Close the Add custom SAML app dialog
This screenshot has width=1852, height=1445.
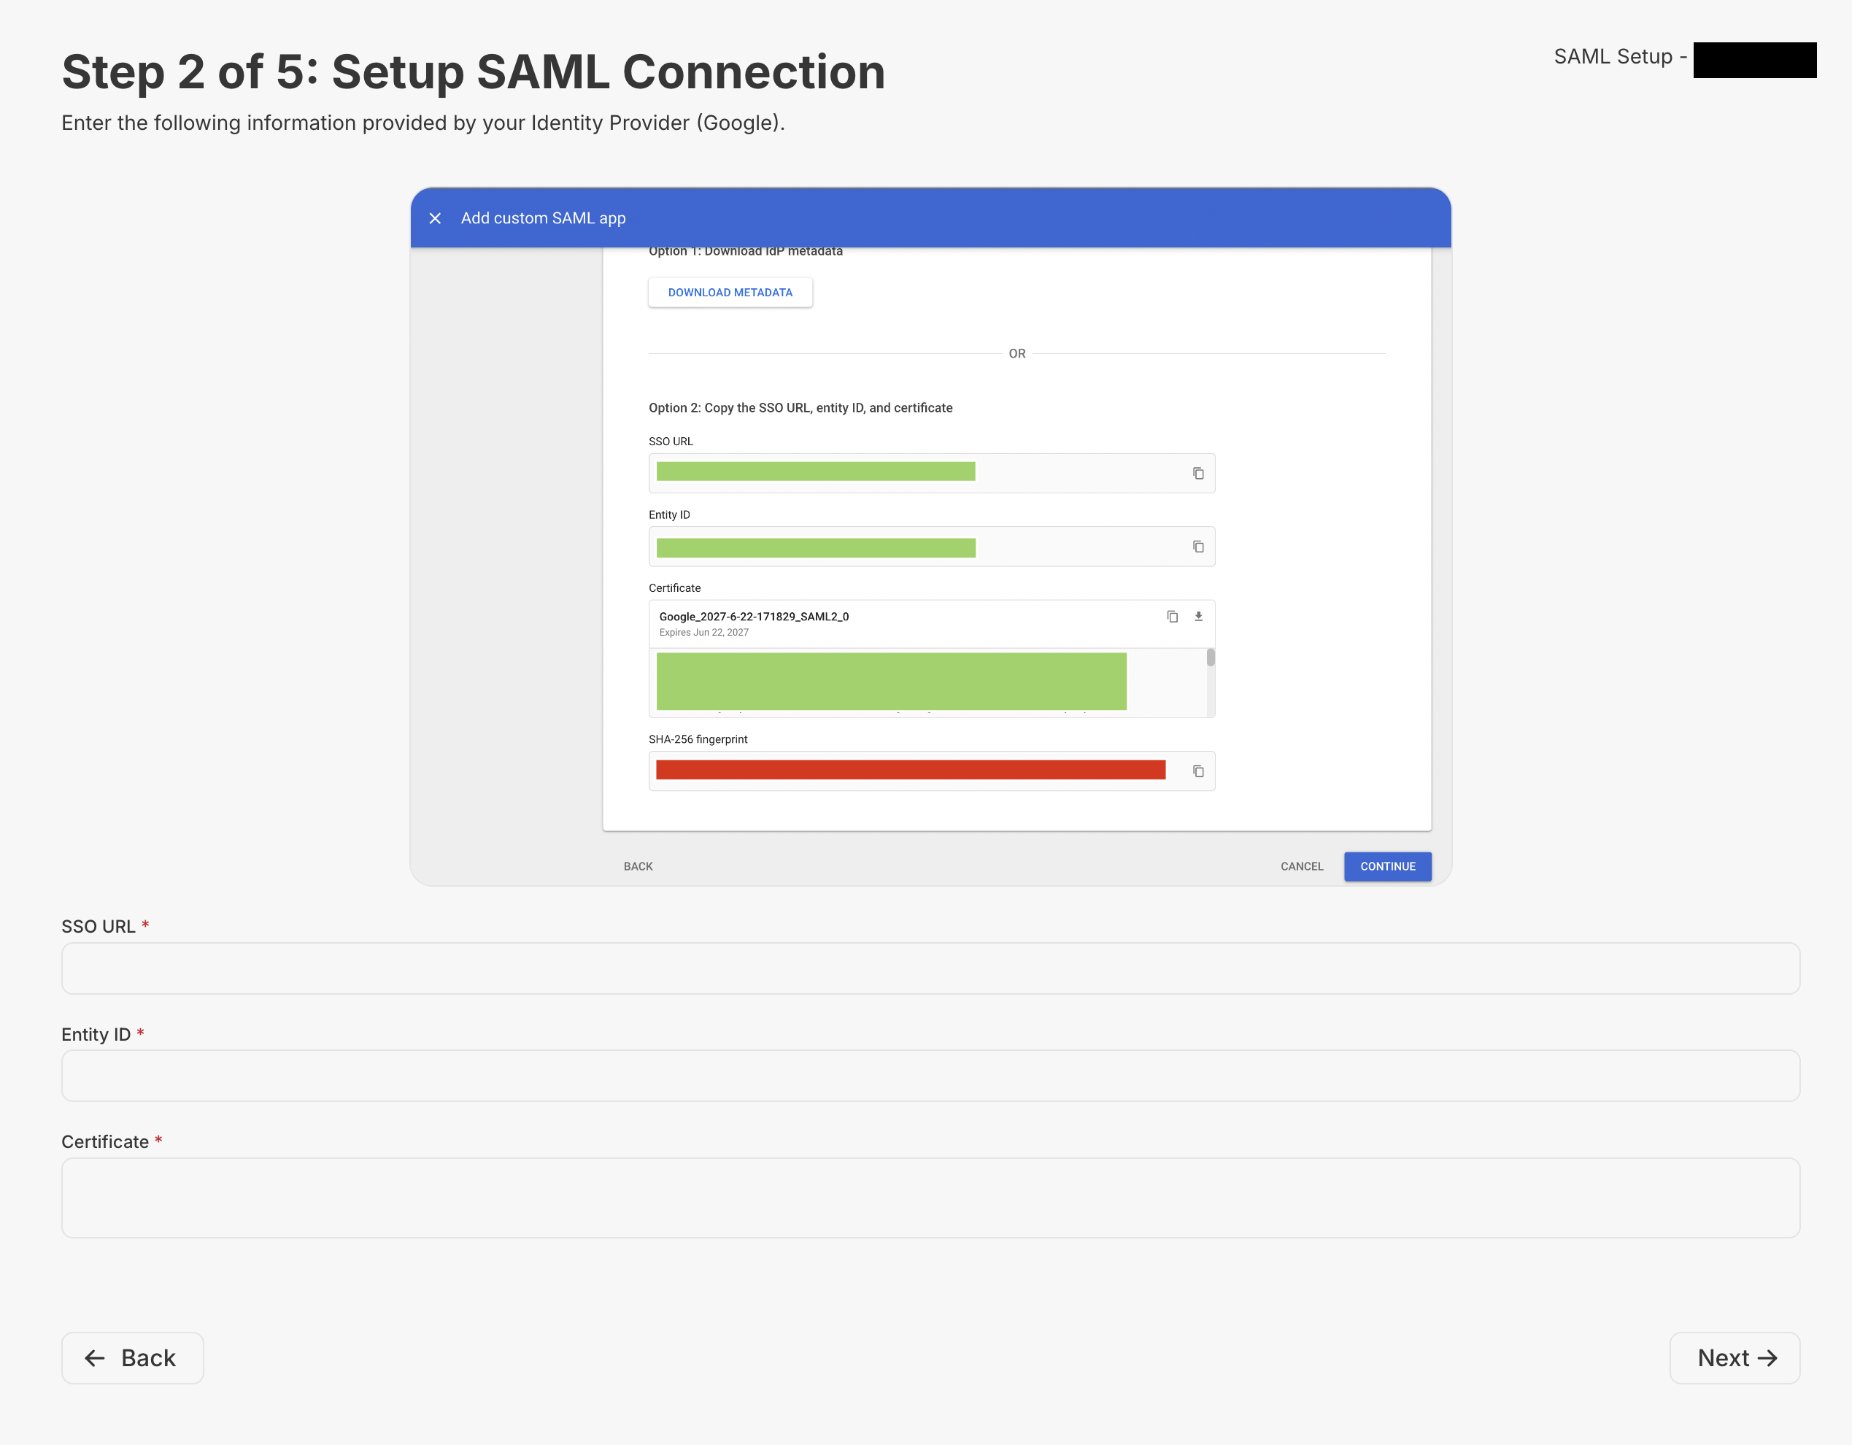(435, 218)
